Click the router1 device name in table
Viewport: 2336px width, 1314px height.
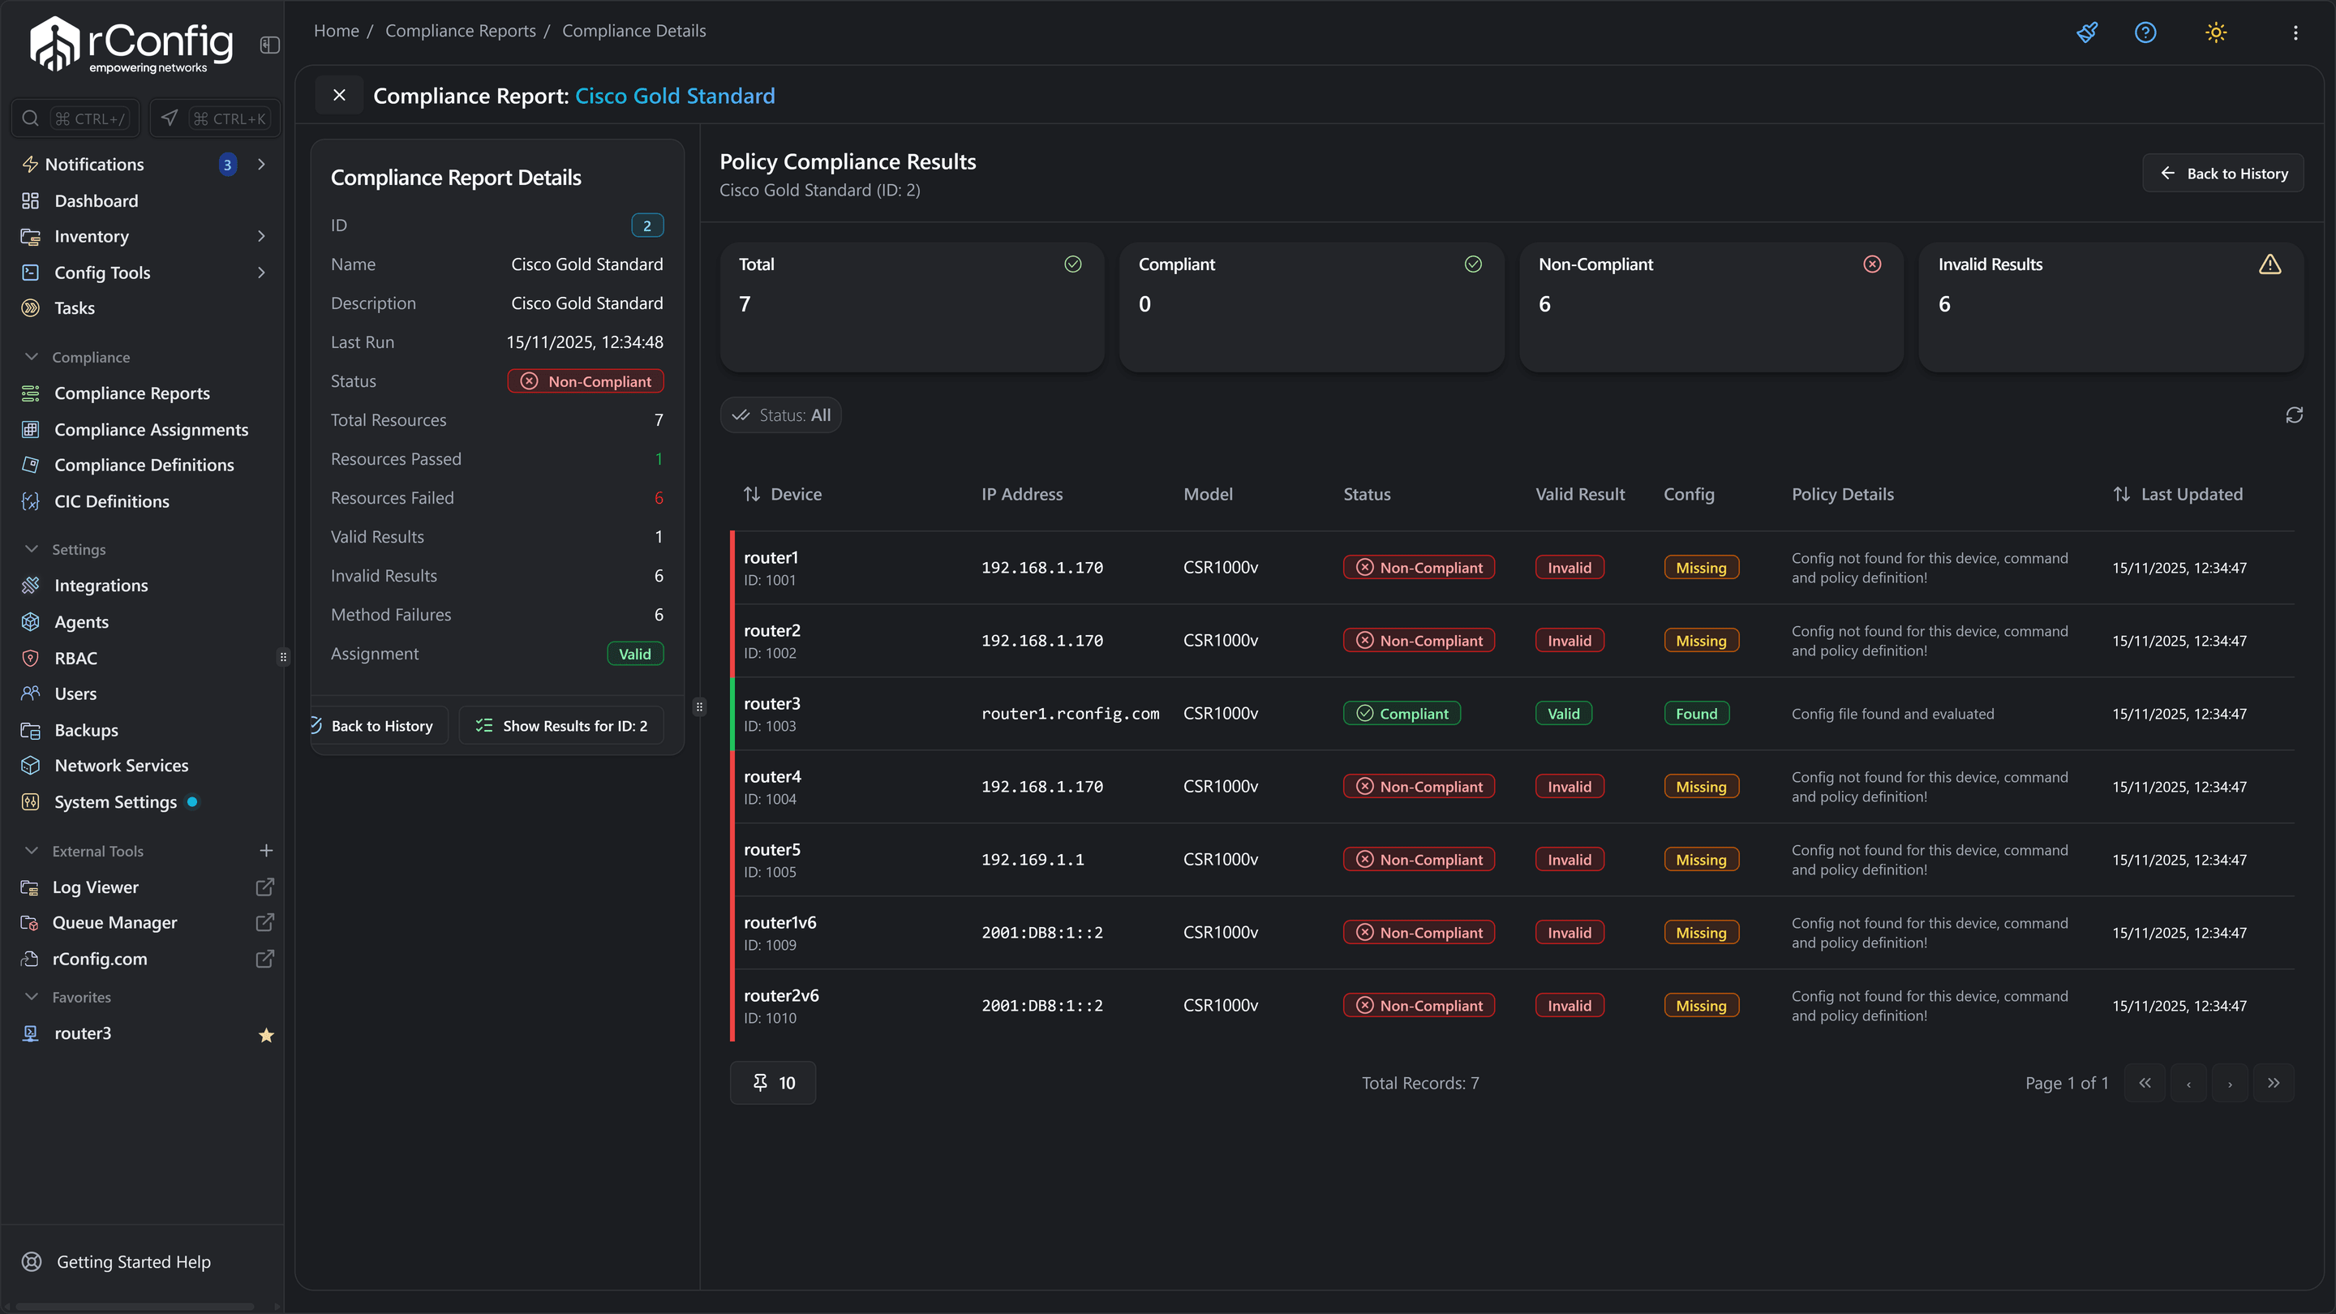click(x=771, y=556)
